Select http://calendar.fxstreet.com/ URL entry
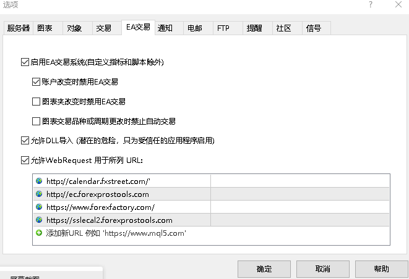The width and height of the screenshot is (409, 279). tap(211, 181)
